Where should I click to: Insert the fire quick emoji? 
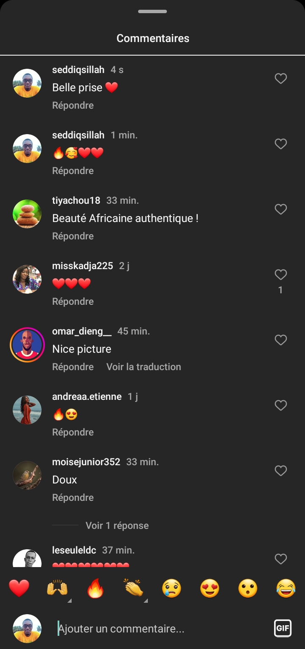tap(95, 589)
